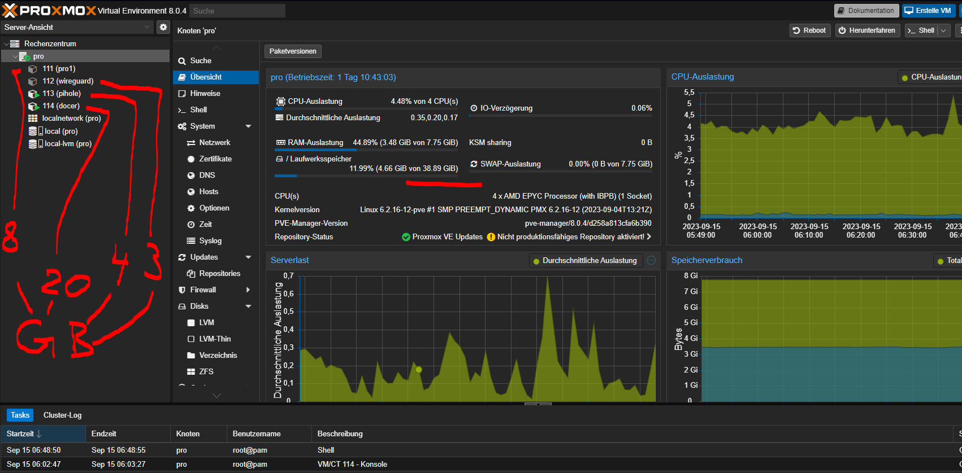Collapse the Rechenzentrum tree node
Viewport: 962px width, 473px height.
coord(6,44)
